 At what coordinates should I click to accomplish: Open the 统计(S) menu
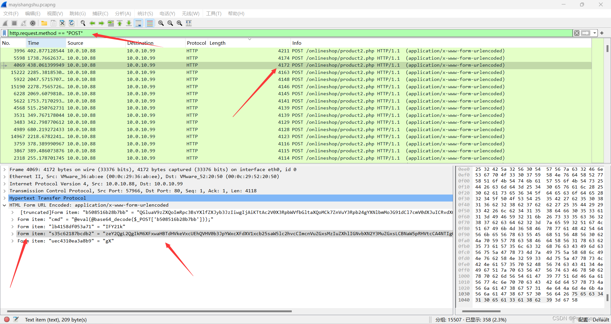145,14
